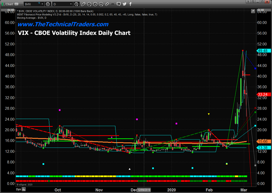The image size is (272, 193).
Task: Select the line study chart tool icon
Action: tap(89, 4)
